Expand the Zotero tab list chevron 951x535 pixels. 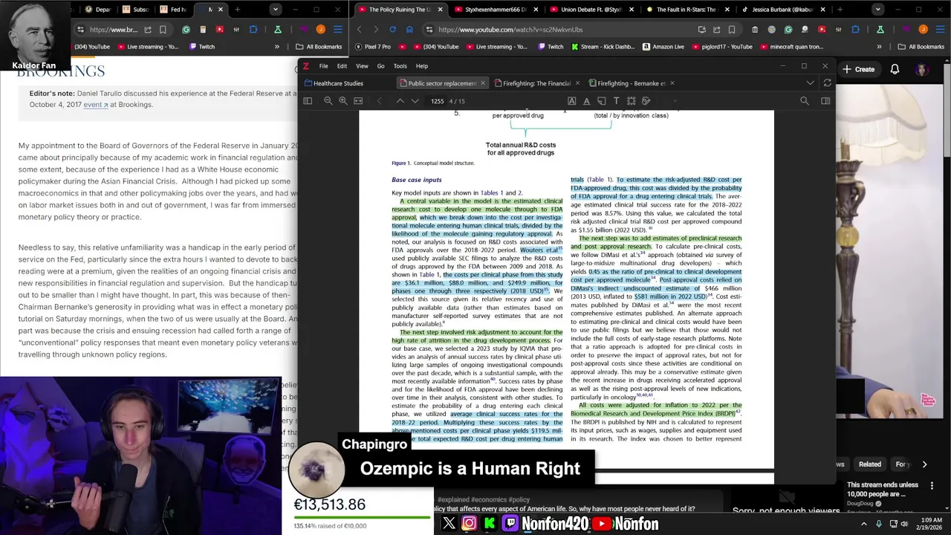(811, 83)
